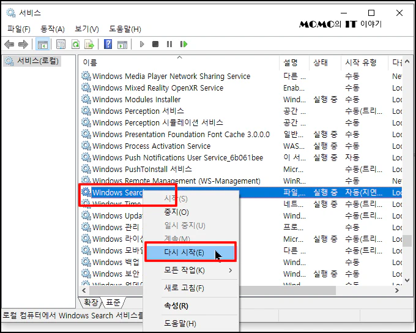The height and width of the screenshot is (333, 416).
Task: Click the blue Help question mark icon
Action: (x=108, y=44)
